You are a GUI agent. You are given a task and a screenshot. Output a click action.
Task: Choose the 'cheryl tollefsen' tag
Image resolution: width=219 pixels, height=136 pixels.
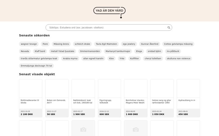point(153,58)
